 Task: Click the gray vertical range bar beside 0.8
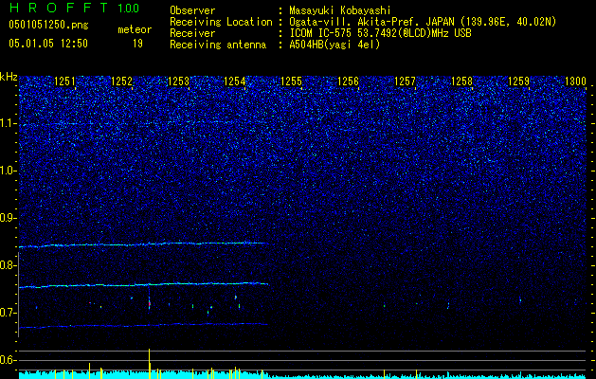tap(18, 295)
